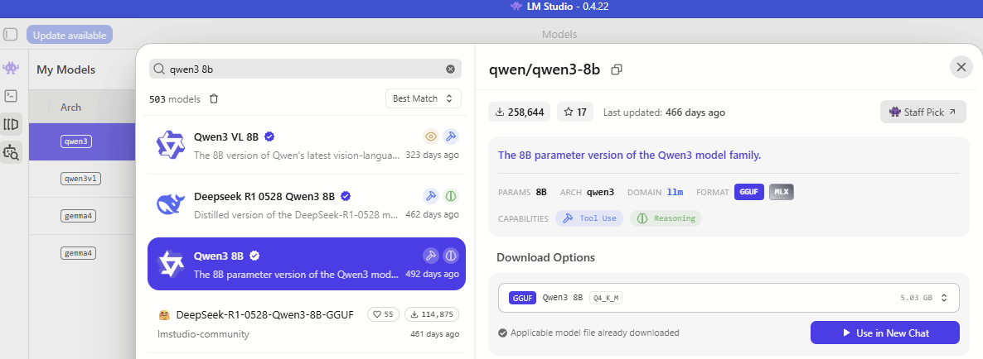The width and height of the screenshot is (983, 359).
Task: Click the qwen3 arch tag in My Models
Action: (x=76, y=141)
